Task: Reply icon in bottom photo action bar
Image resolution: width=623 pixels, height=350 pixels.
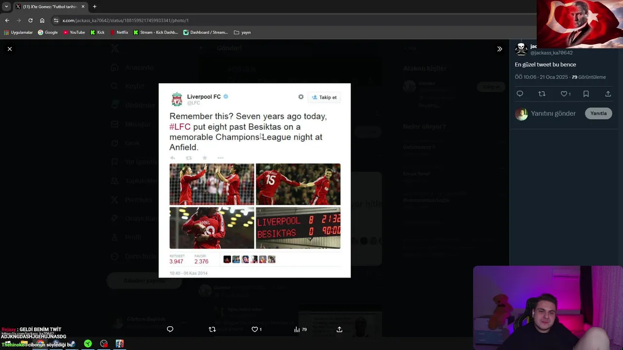Action: (x=170, y=329)
